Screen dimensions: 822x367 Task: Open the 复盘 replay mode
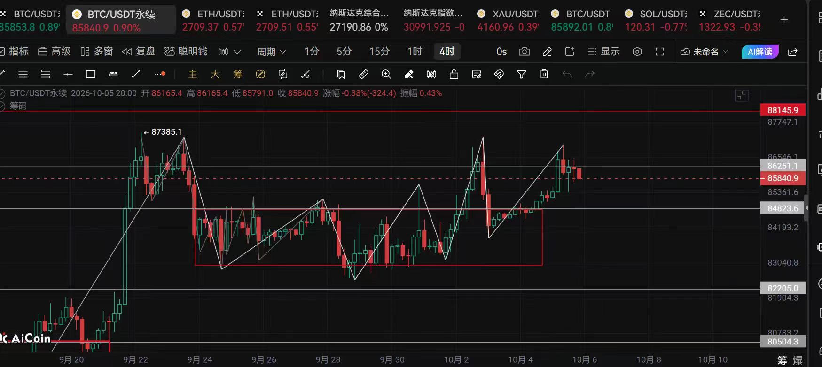[x=139, y=52]
